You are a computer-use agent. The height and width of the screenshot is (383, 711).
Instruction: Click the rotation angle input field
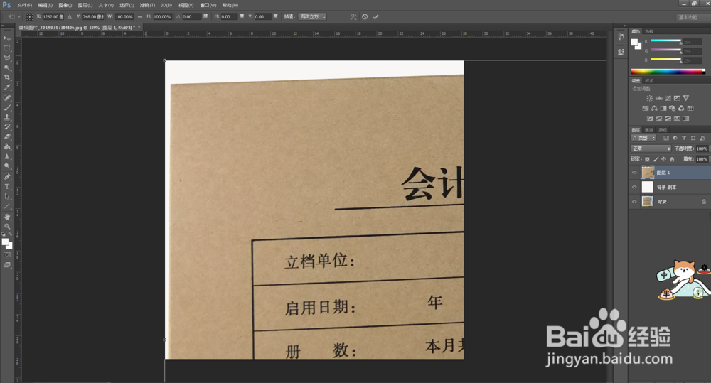(x=192, y=17)
